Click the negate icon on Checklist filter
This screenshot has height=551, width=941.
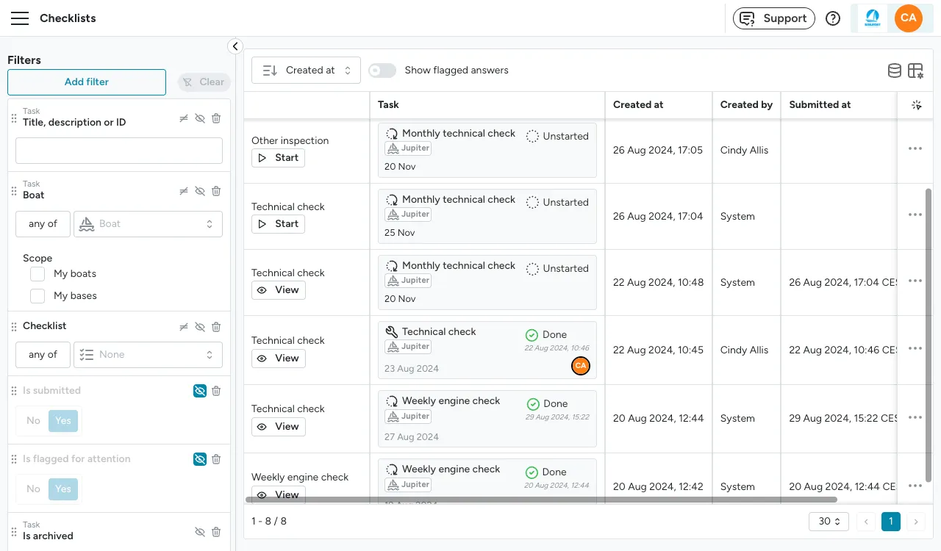(184, 327)
